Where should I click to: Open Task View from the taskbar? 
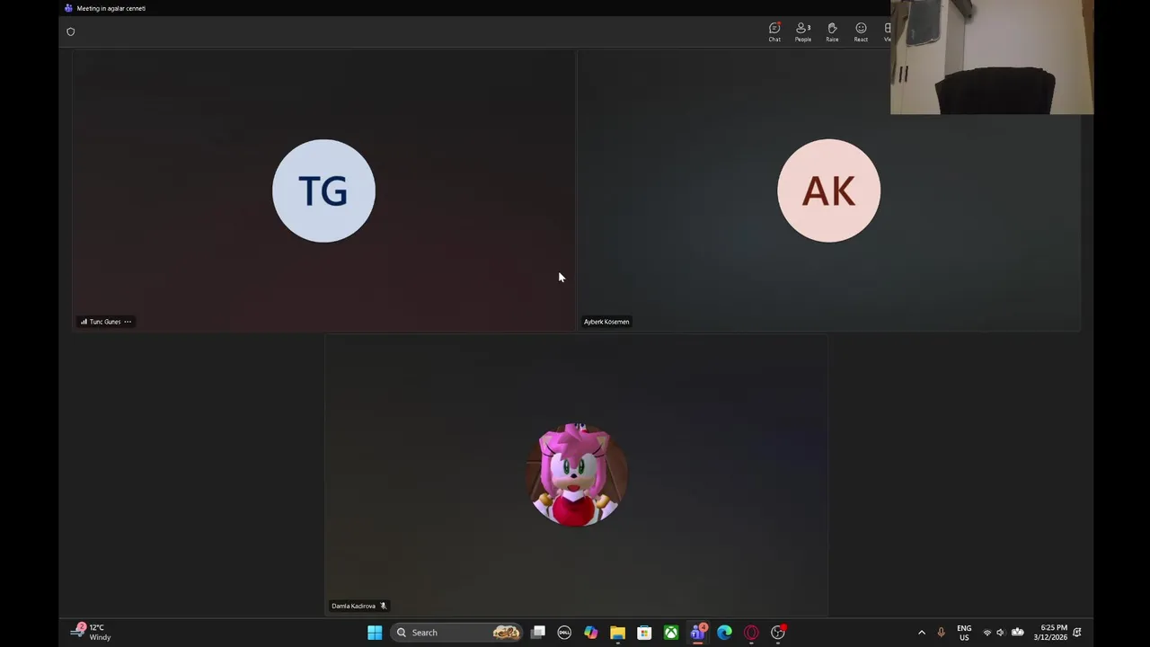tap(538, 633)
